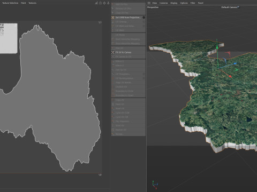The image size is (257, 192).
Task: Click the world axis indicator in viewport corner
Action: tap(155, 185)
